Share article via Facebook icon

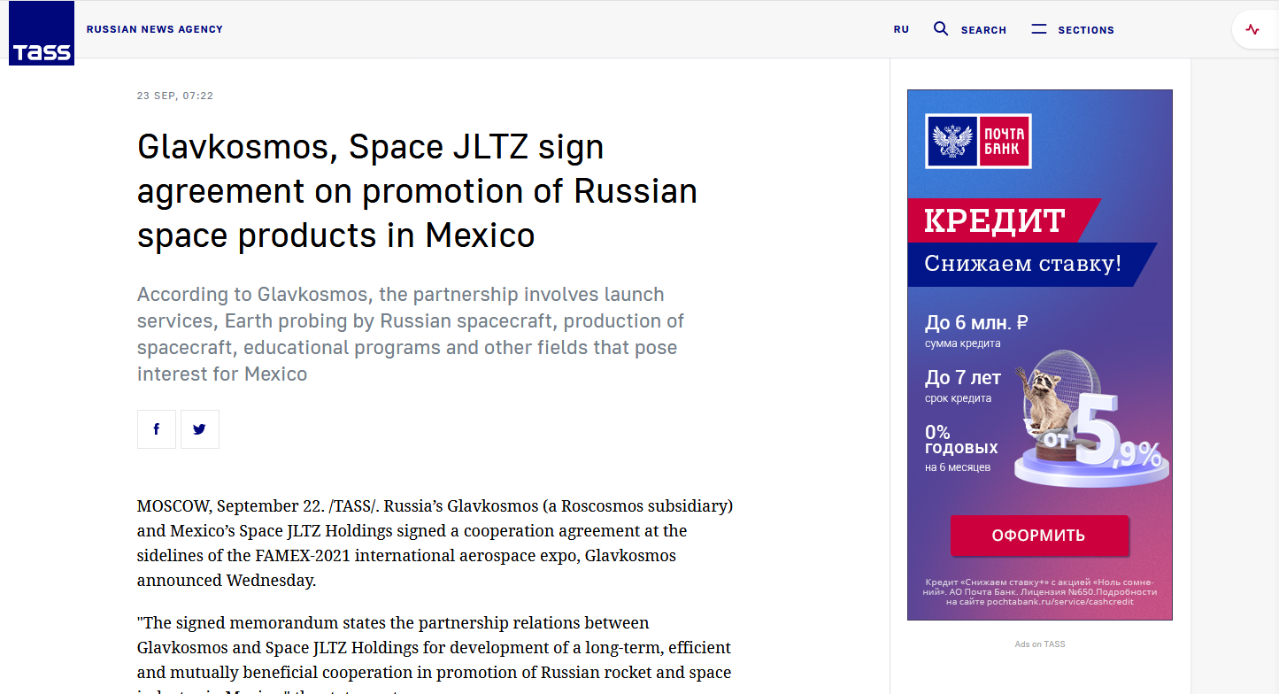[x=157, y=429]
